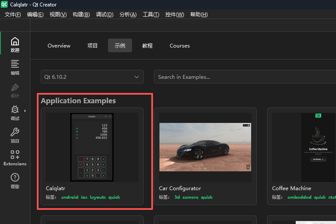
Task: Filter by 3d tag on Car Configurator
Action: coord(177,197)
